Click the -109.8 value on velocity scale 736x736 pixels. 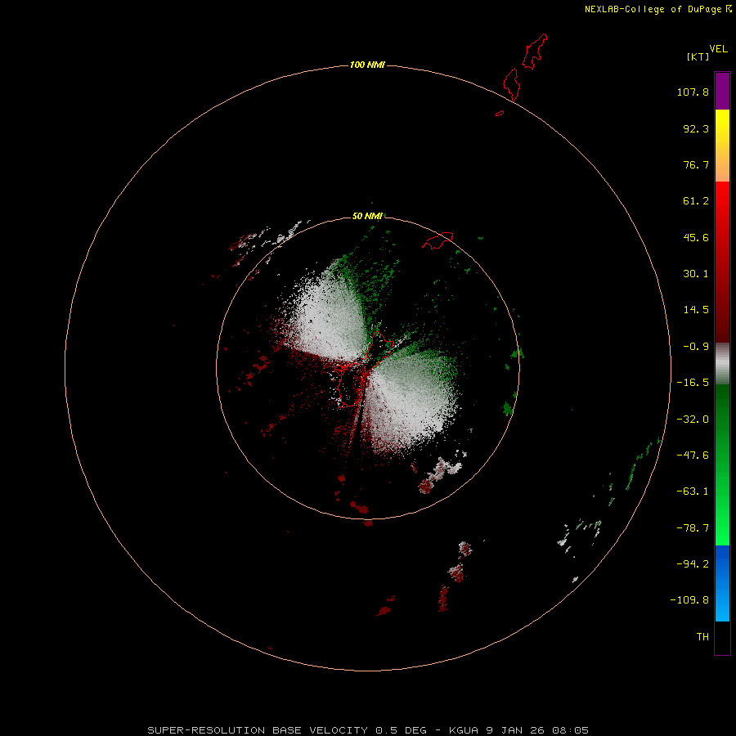click(x=689, y=600)
